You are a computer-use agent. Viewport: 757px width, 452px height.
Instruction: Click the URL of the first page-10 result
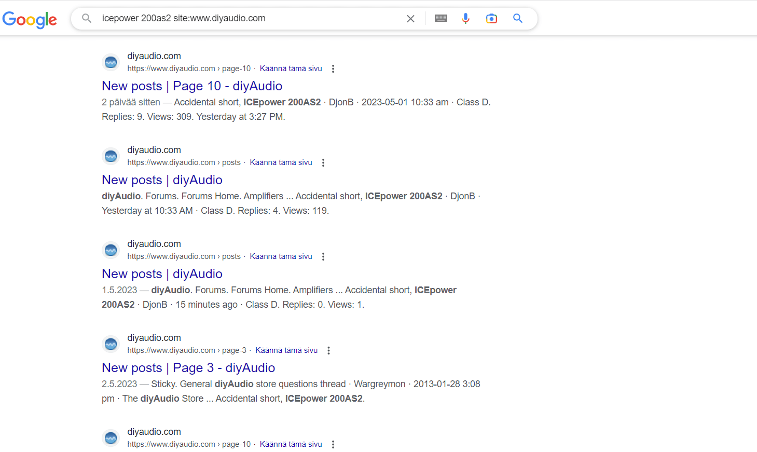click(189, 69)
